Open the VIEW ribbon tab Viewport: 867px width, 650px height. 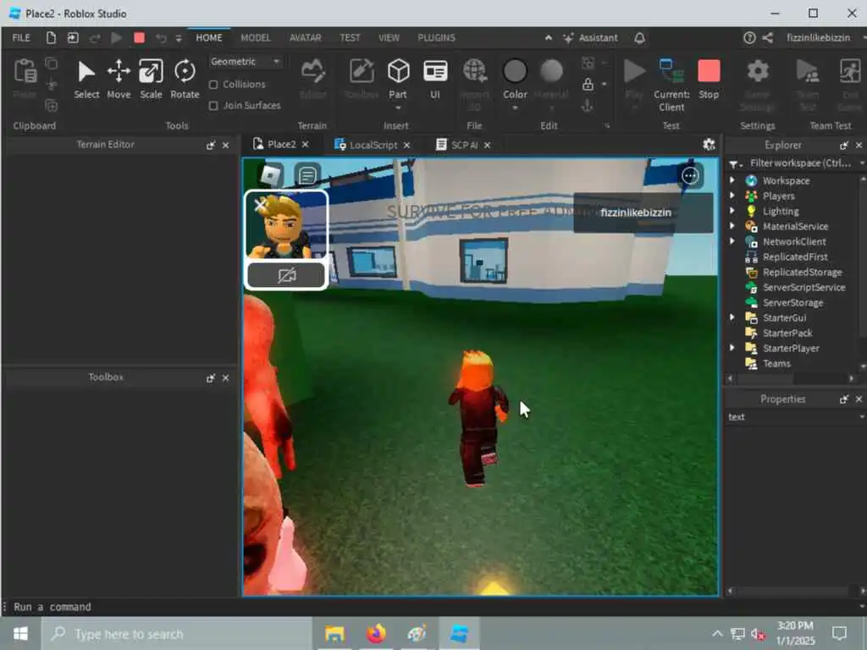coord(389,37)
